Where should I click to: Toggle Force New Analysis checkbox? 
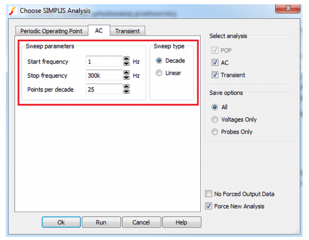click(208, 207)
